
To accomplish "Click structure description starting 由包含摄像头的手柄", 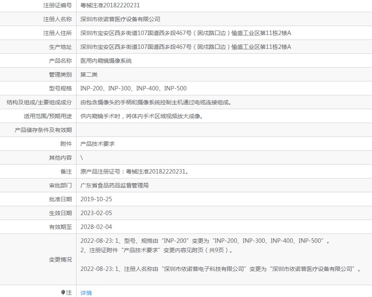I will pyautogui.click(x=156, y=102).
